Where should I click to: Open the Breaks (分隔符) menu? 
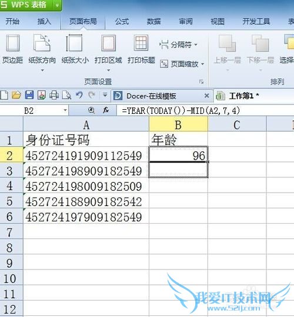point(178,45)
